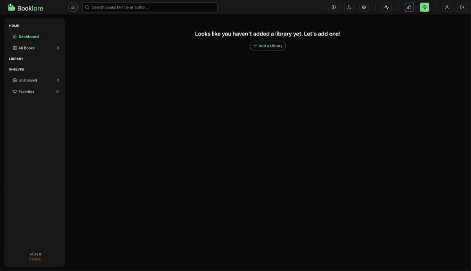Select Dashboard in the sidebar
Screen dimensions: 471x271
(x=28, y=36)
